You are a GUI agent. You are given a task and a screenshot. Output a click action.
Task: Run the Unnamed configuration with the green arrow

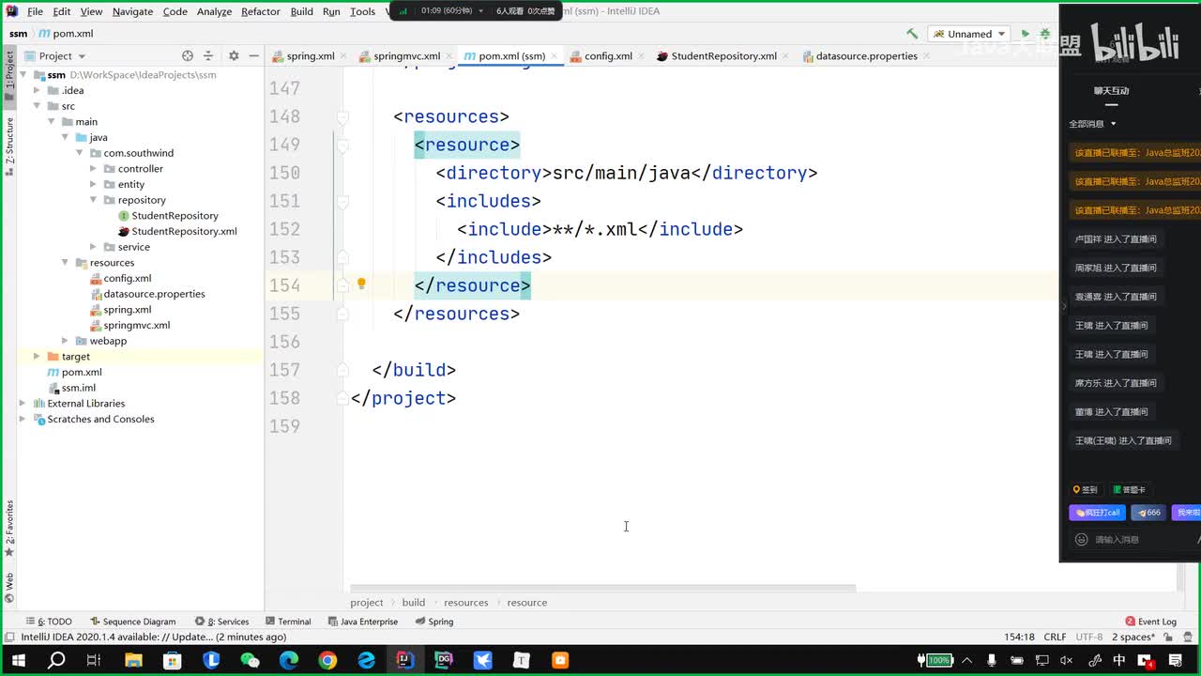[x=1025, y=34]
